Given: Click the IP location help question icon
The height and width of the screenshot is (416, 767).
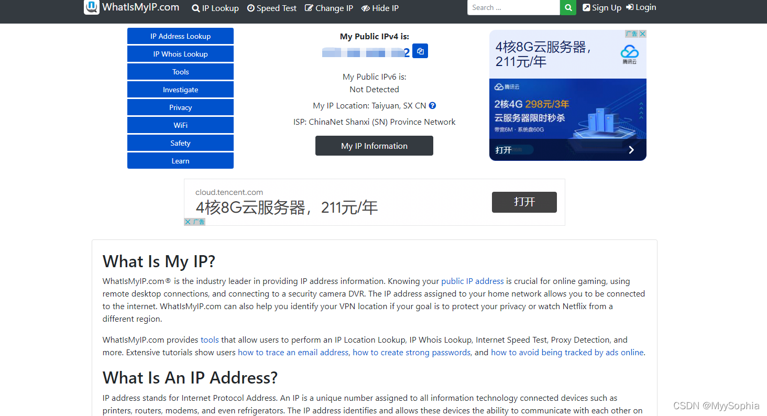Looking at the screenshot, I should point(432,105).
